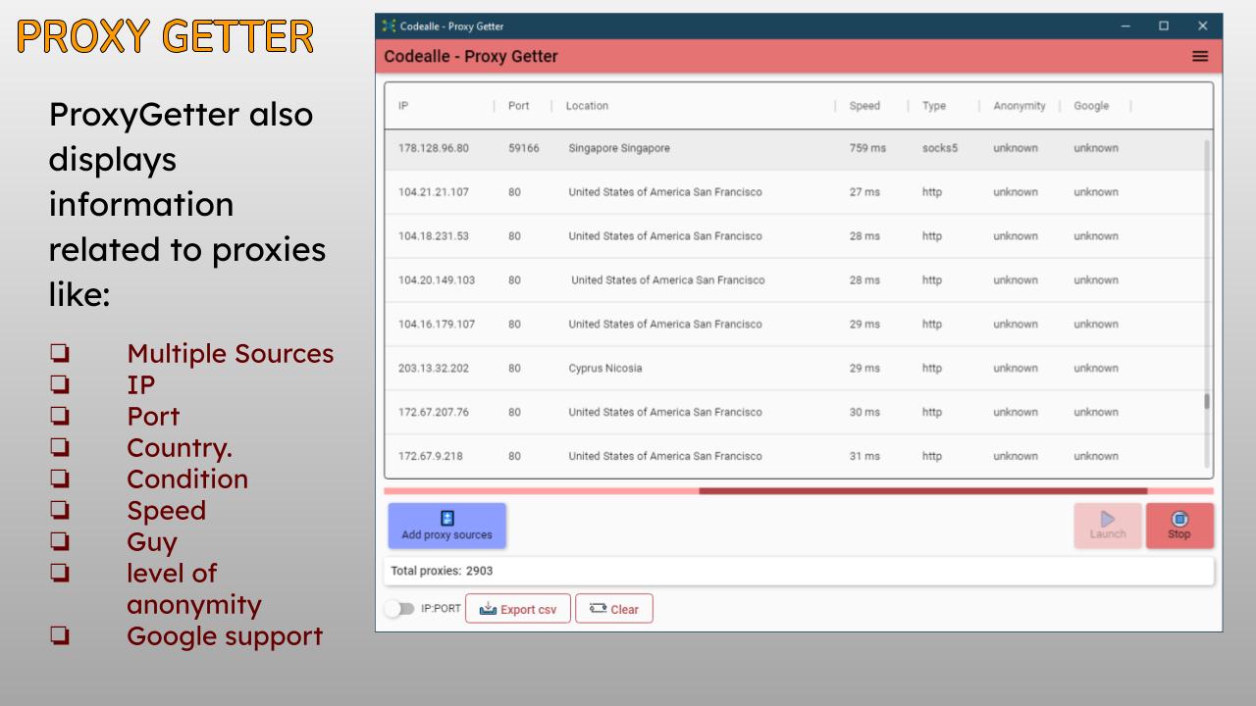Sort by the Anonymity column header
Screen dimensions: 1256x706
point(1020,106)
